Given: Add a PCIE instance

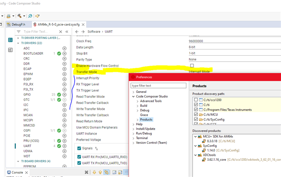Looking at the screenshot, I should [x=65, y=136].
